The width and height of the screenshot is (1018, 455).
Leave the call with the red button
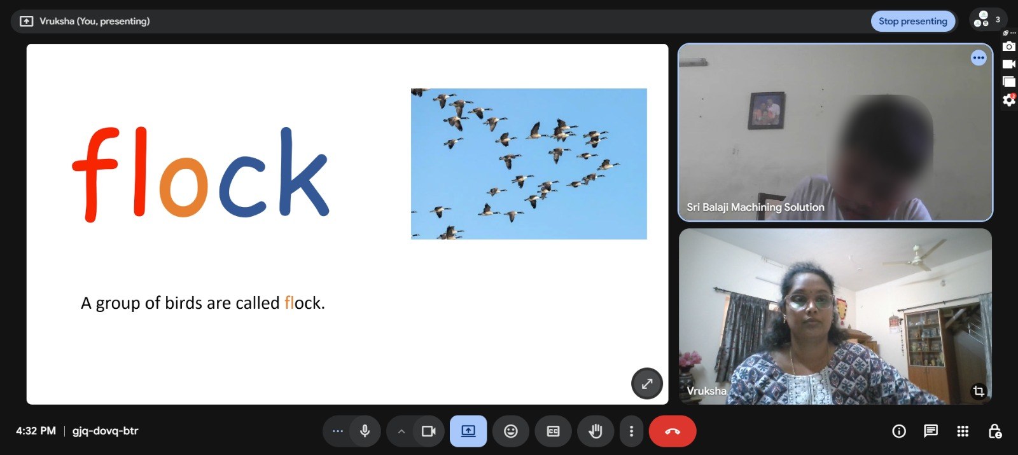pos(673,431)
